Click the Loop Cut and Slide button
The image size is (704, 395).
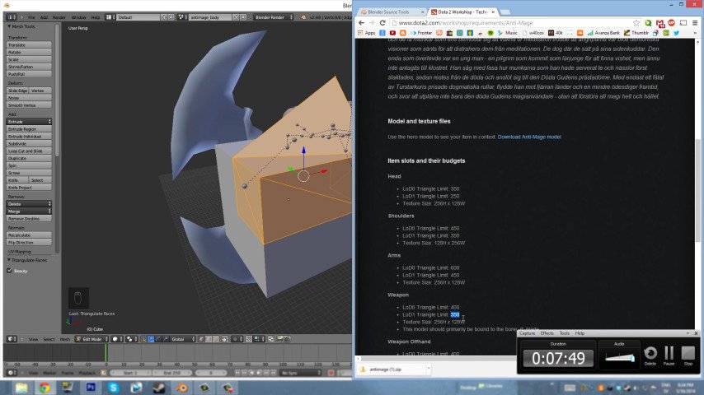[29, 151]
